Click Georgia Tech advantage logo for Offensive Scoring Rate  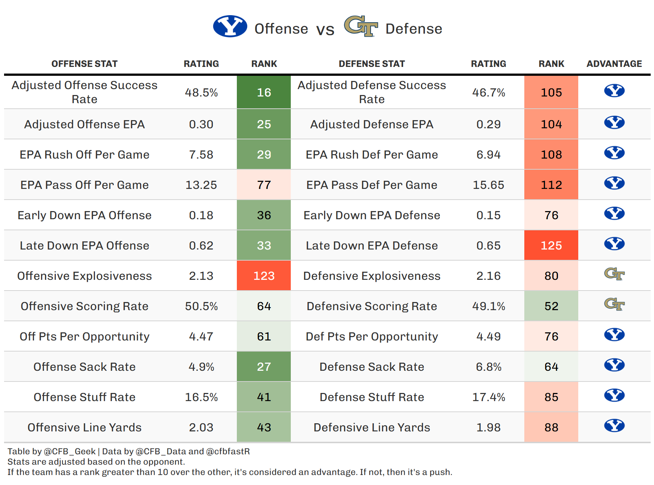click(x=614, y=305)
